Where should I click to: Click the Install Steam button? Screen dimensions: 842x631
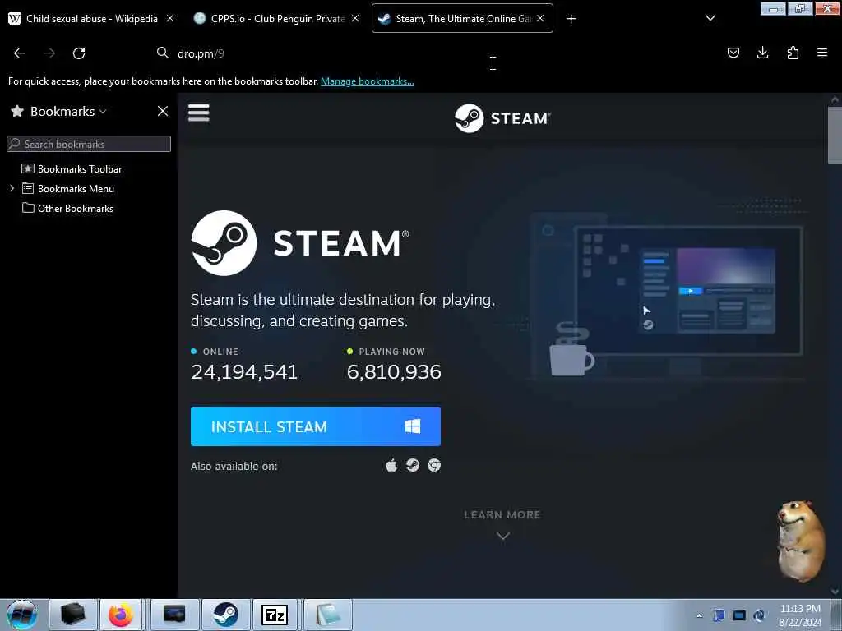[x=316, y=426]
